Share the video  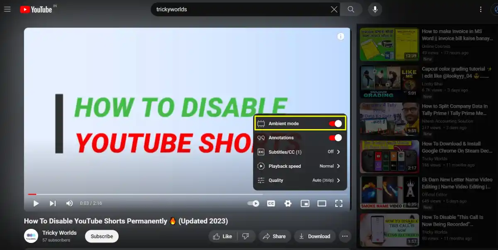pyautogui.click(x=275, y=236)
